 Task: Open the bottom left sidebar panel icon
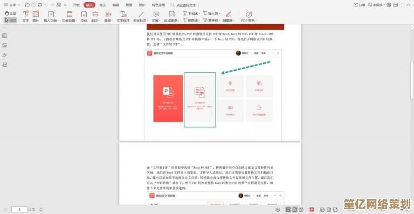(4, 65)
